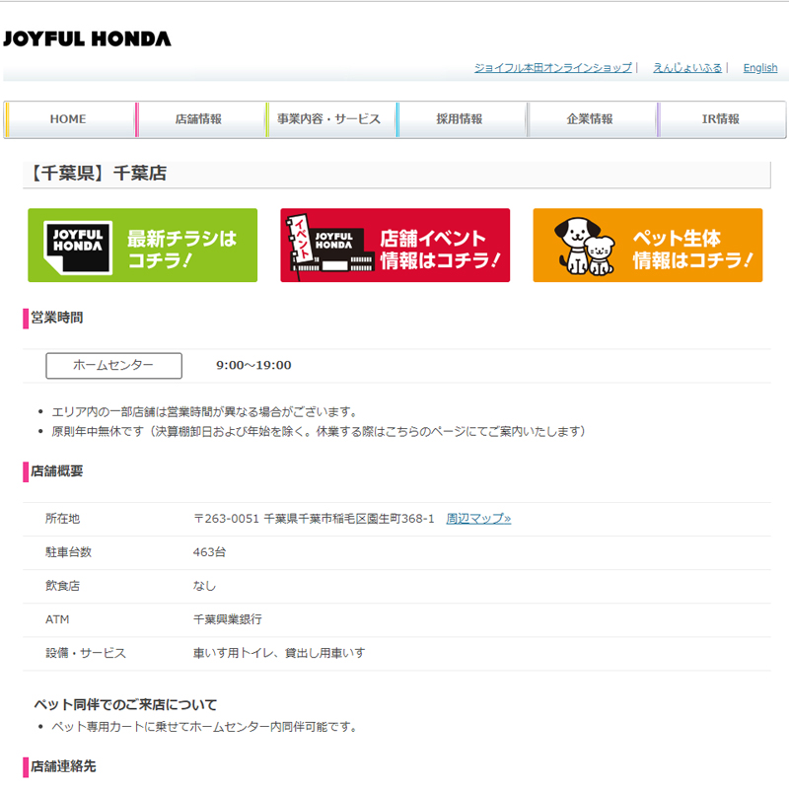Go to the HOME menu
The height and width of the screenshot is (790, 789).
pyautogui.click(x=69, y=119)
